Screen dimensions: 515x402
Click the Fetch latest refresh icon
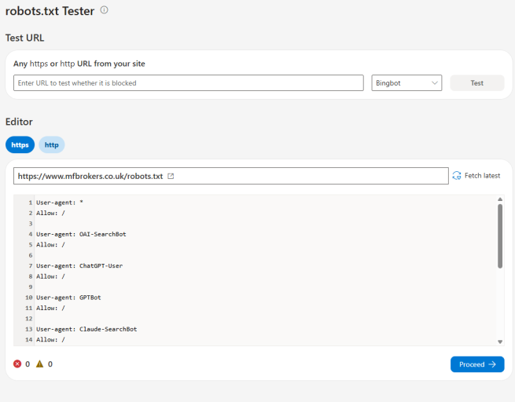[457, 176]
